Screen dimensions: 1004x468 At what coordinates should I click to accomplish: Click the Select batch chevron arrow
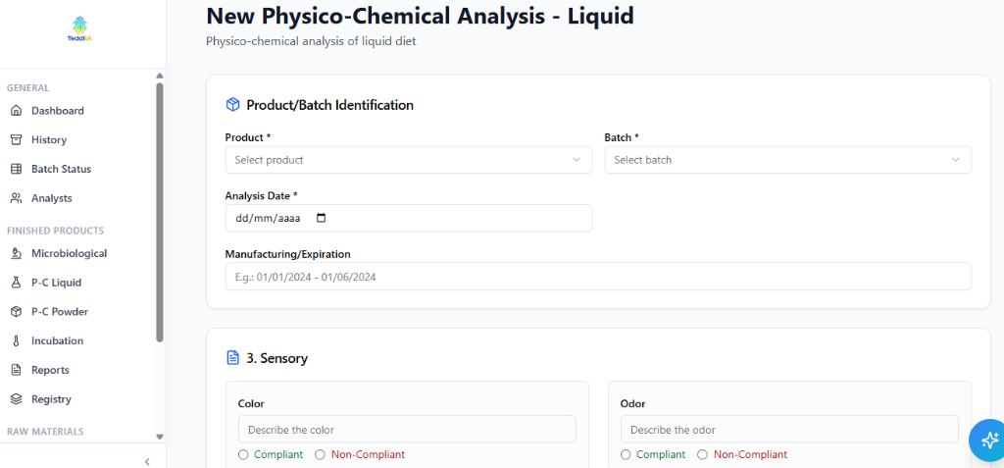(x=955, y=160)
